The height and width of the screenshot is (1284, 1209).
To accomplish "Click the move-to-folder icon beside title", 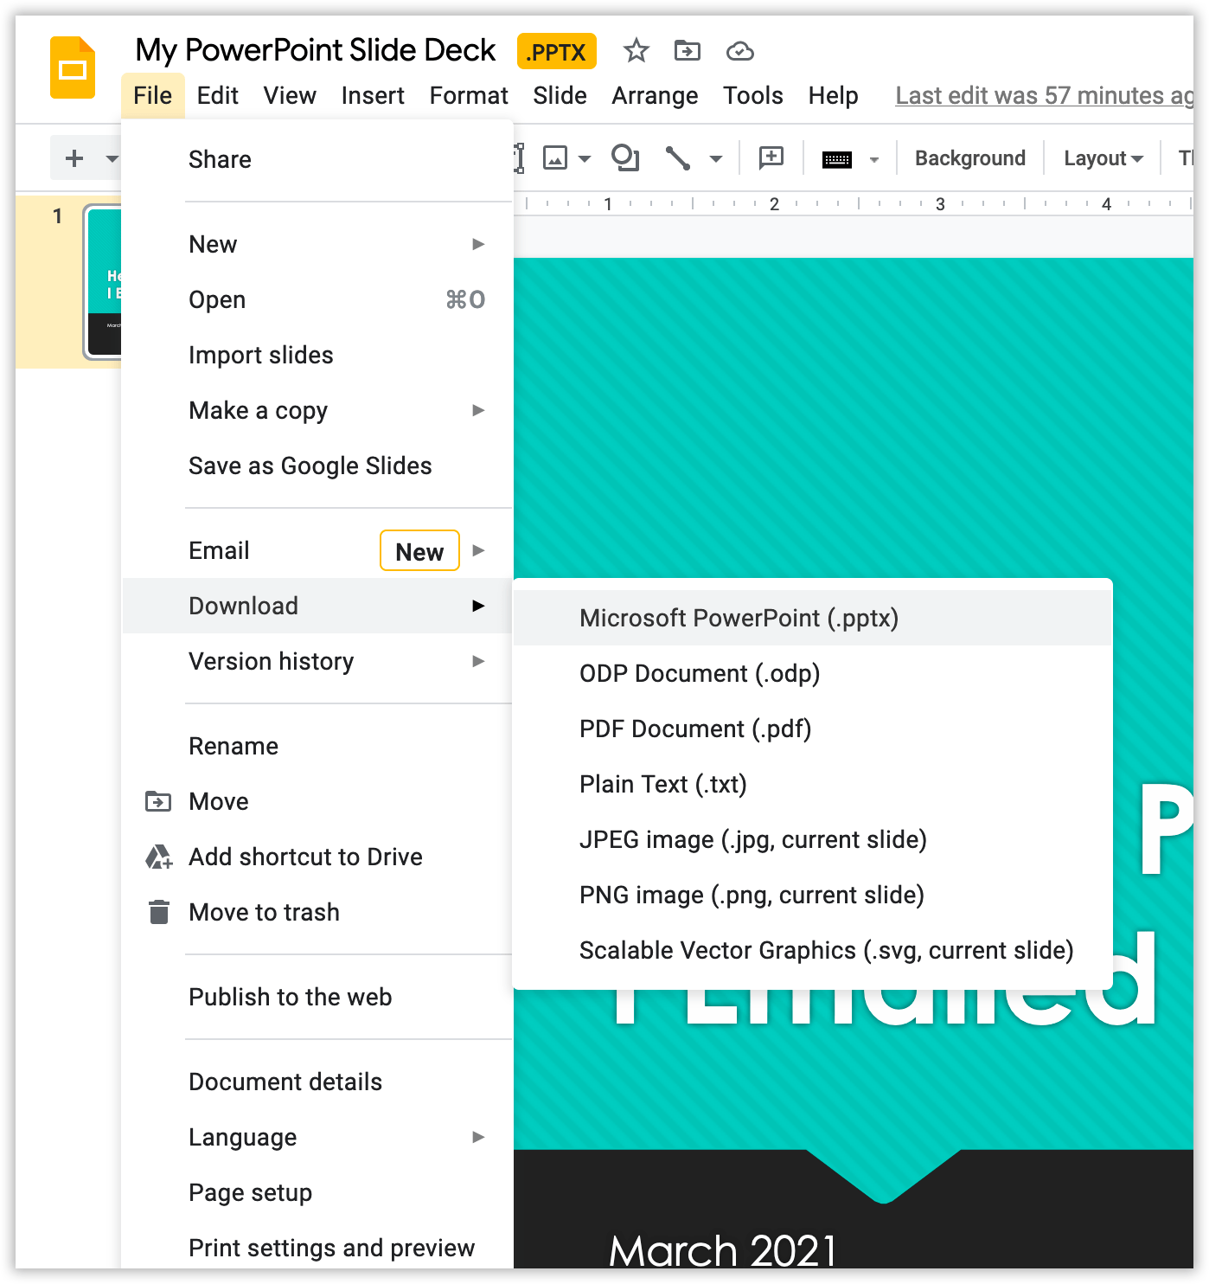I will click(x=688, y=51).
